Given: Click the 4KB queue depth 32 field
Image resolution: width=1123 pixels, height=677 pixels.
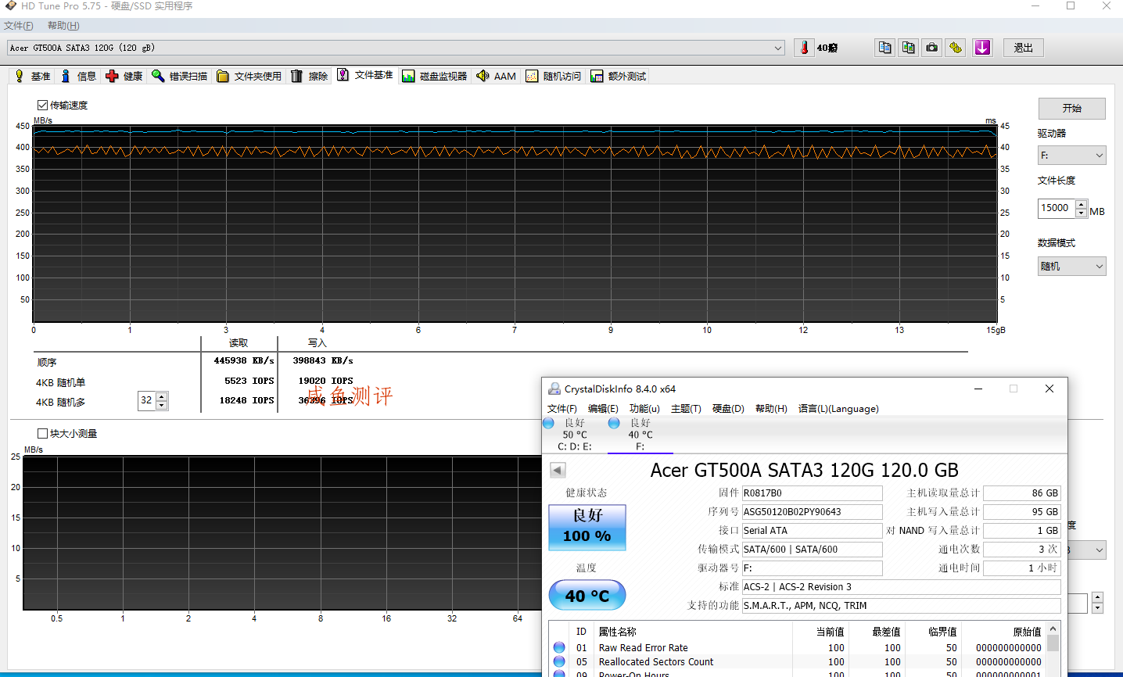Looking at the screenshot, I should coord(147,400).
